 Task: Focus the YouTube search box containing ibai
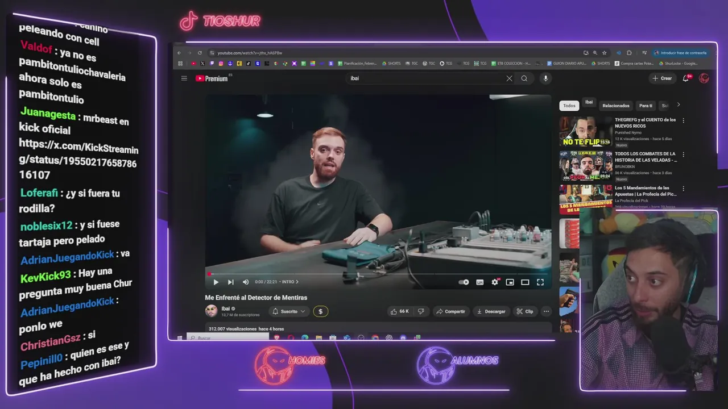[427, 78]
